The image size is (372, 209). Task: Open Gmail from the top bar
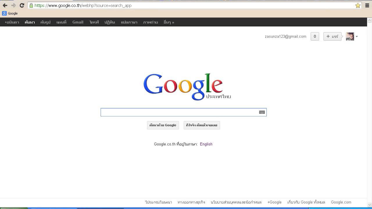78,22
